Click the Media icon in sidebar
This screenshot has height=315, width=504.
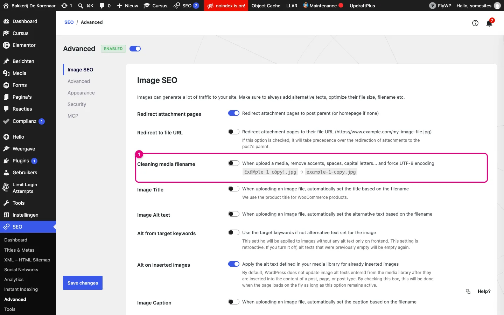point(6,73)
